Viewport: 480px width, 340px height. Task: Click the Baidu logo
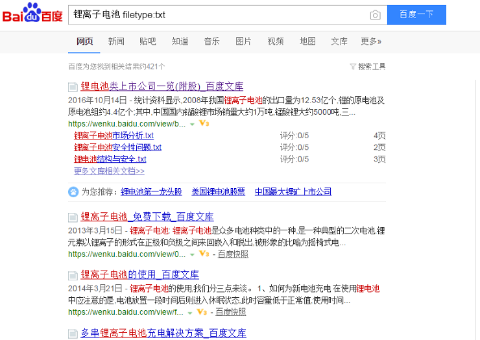tap(32, 13)
